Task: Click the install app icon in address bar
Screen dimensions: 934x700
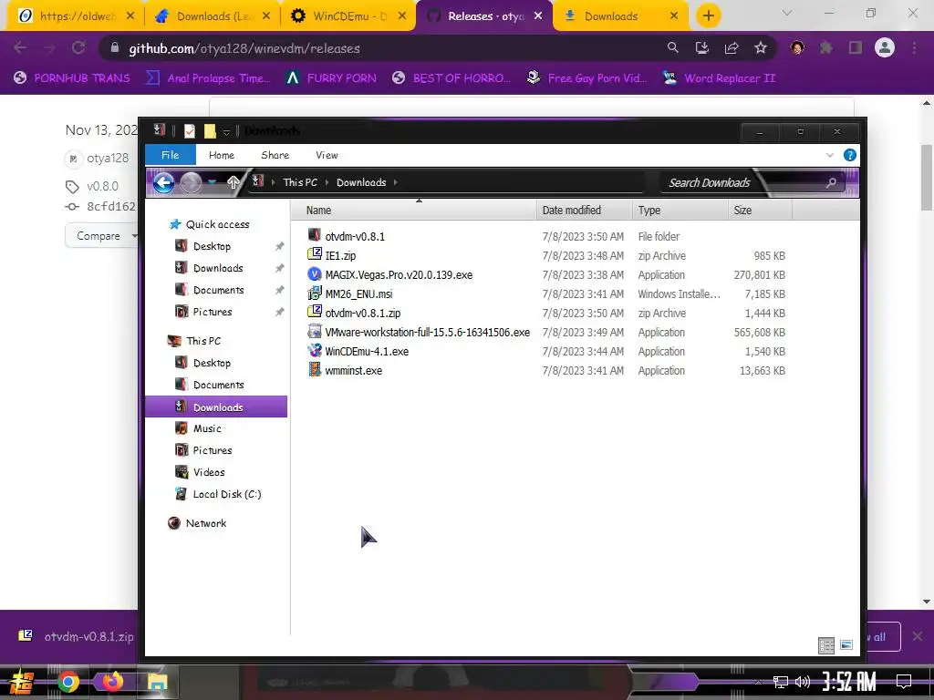Action: tap(702, 48)
